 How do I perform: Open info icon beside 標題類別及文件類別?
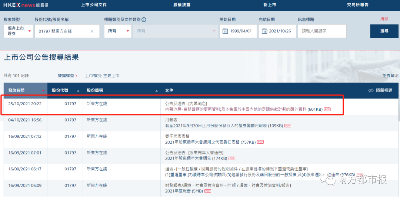[x=144, y=20]
